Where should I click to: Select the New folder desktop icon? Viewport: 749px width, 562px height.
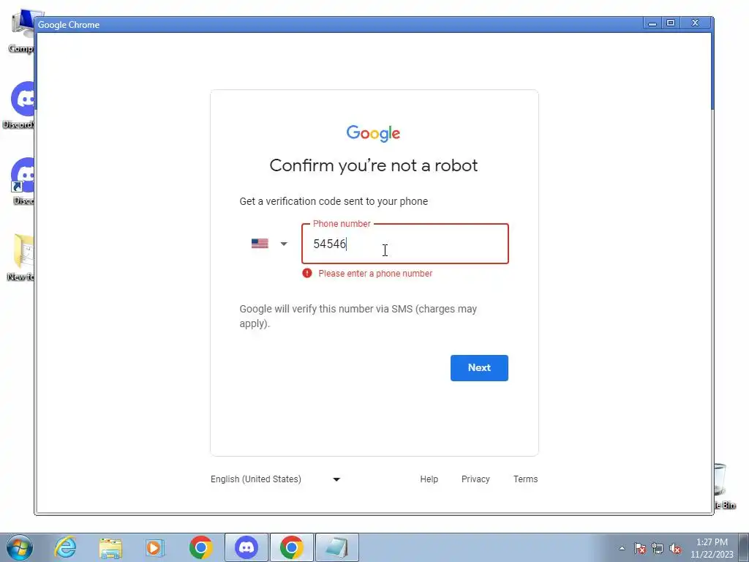(20, 257)
